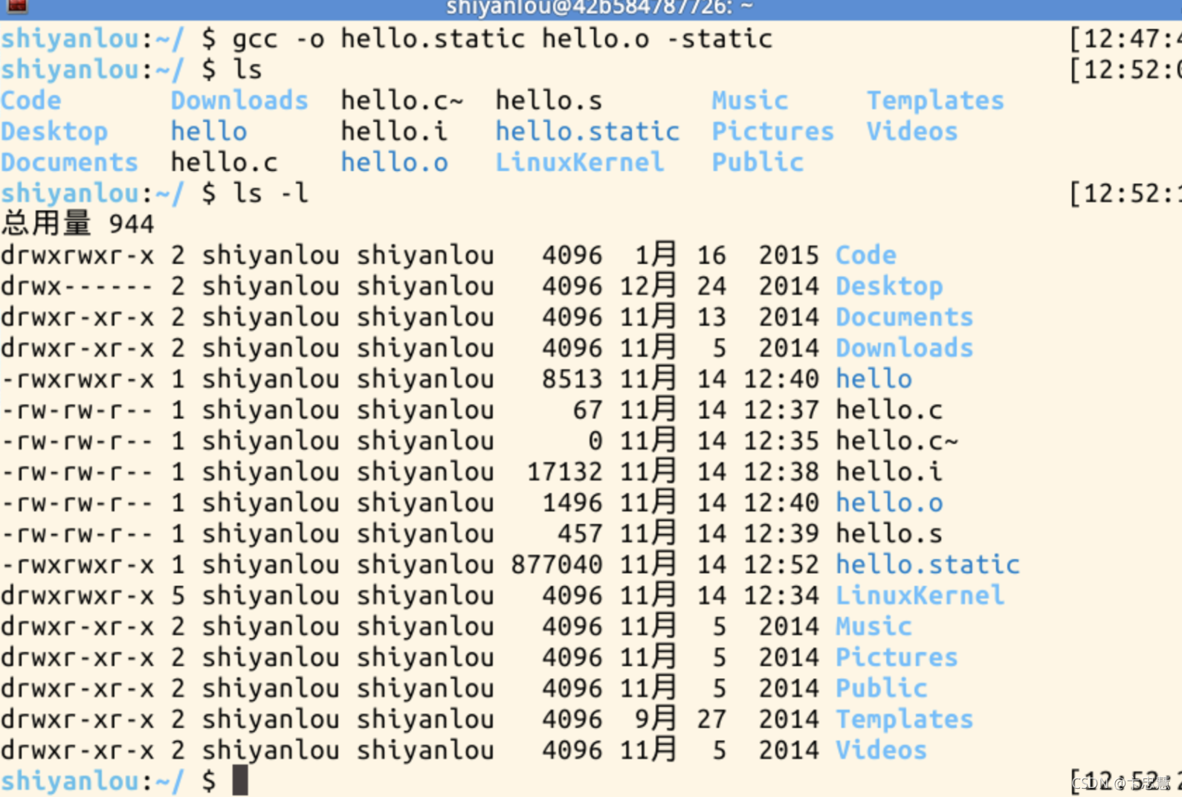The image size is (1182, 797).
Task: Click 'LinuxKernel' in the short ls output
Action: (x=580, y=162)
